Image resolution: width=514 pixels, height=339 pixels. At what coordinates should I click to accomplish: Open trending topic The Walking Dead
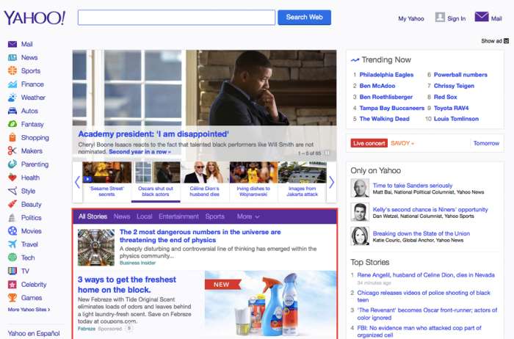[384, 119]
